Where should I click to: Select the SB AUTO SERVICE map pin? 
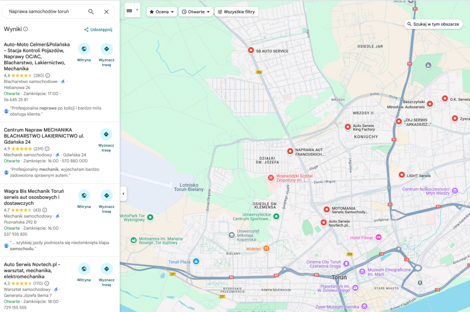(251, 50)
